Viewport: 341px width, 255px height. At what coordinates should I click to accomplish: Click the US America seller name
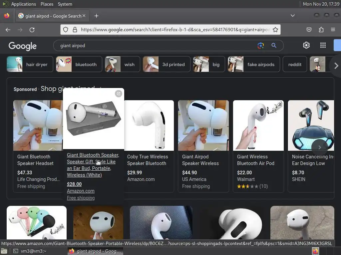pos(194,179)
